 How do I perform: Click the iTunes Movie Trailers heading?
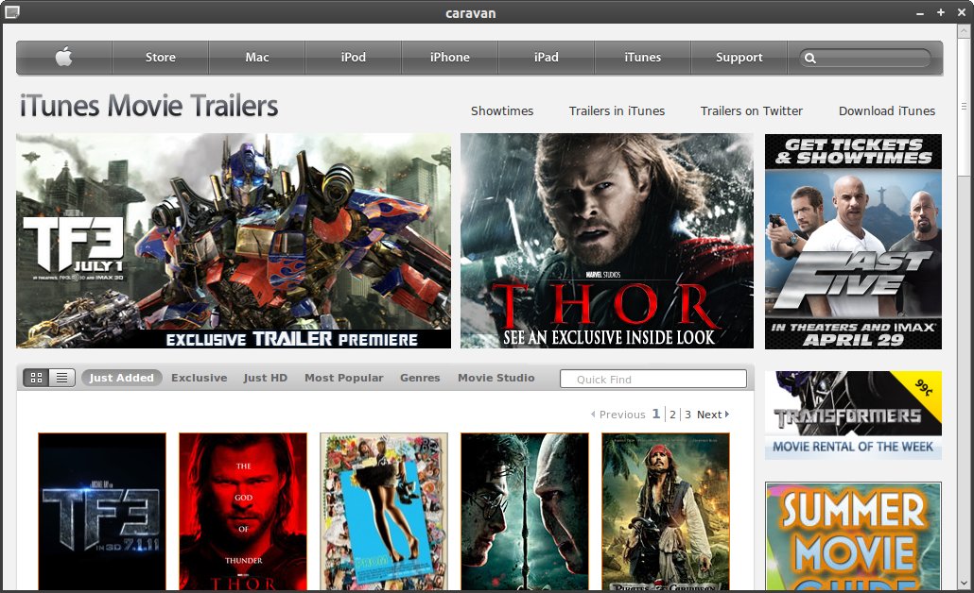coord(149,106)
